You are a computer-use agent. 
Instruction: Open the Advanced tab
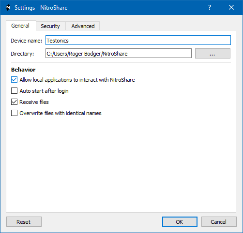pyautogui.click(x=82, y=26)
